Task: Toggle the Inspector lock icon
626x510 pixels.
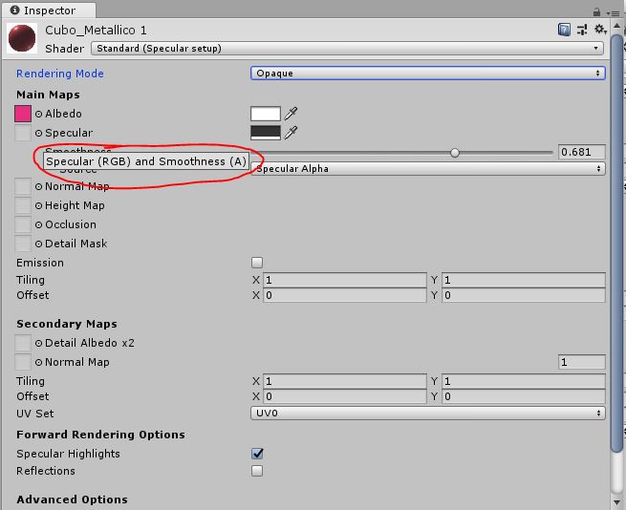Action: click(596, 12)
